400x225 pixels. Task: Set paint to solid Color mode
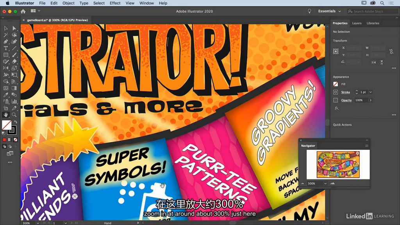pyautogui.click(x=4, y=139)
